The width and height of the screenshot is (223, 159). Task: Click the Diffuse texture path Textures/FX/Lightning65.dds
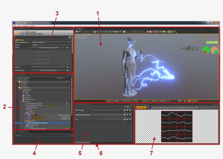(49, 48)
